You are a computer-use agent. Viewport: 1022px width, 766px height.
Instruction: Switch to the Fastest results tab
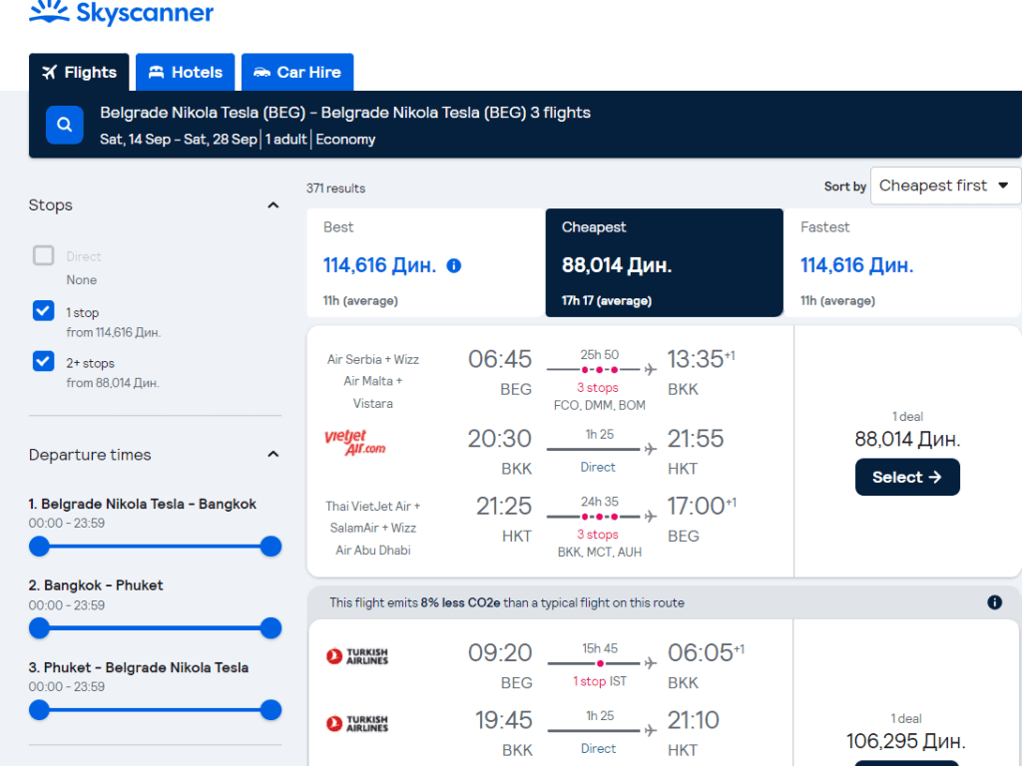pos(902,262)
